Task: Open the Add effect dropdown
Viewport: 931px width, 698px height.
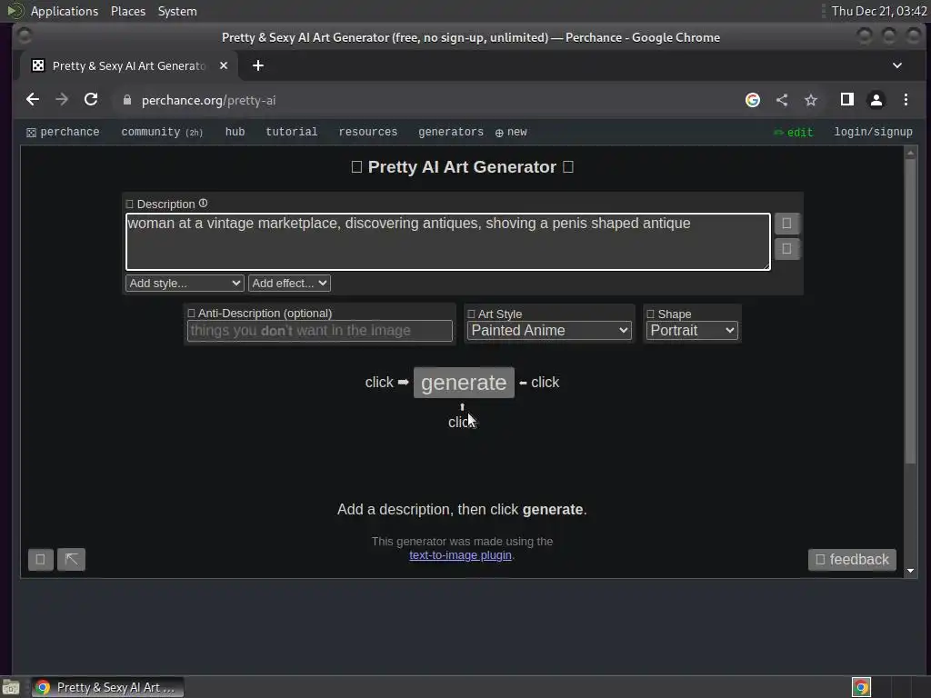Action: tap(289, 284)
